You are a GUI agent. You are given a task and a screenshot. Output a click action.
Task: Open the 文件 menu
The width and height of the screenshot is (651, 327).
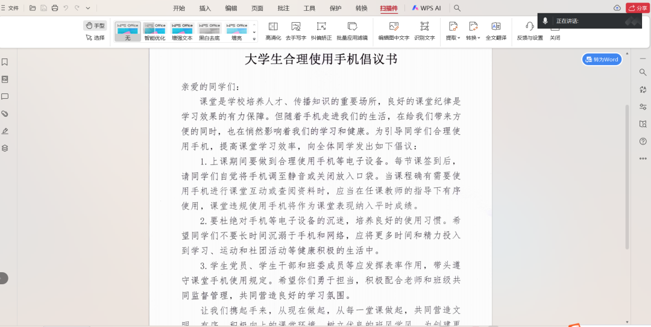click(10, 8)
